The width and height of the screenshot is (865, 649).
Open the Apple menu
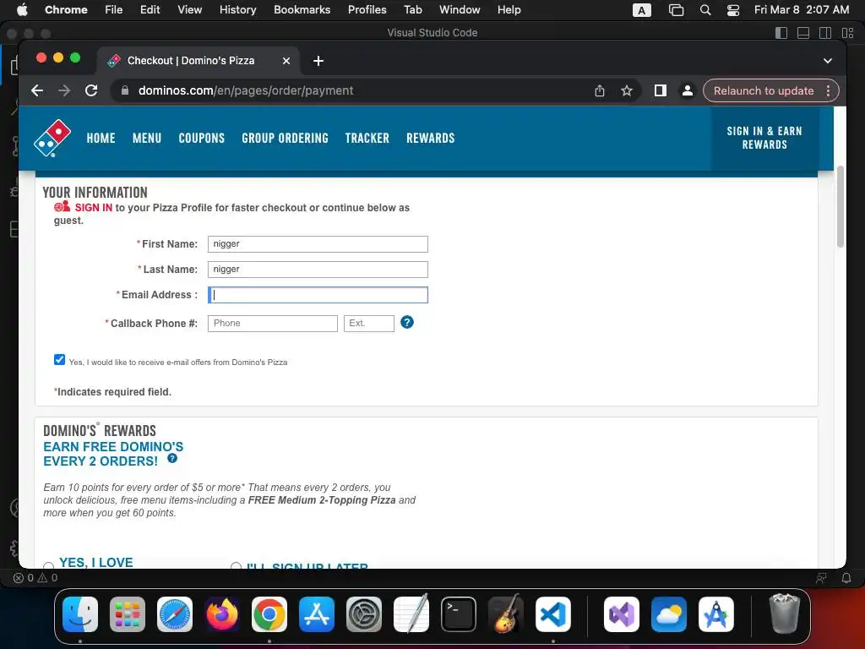click(22, 10)
